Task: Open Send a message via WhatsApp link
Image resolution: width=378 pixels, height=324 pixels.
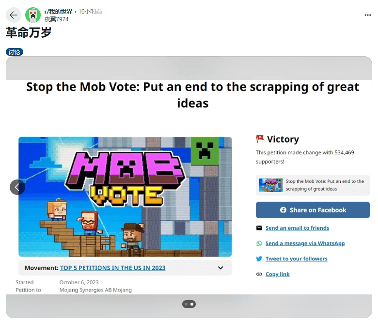Action: coord(305,243)
